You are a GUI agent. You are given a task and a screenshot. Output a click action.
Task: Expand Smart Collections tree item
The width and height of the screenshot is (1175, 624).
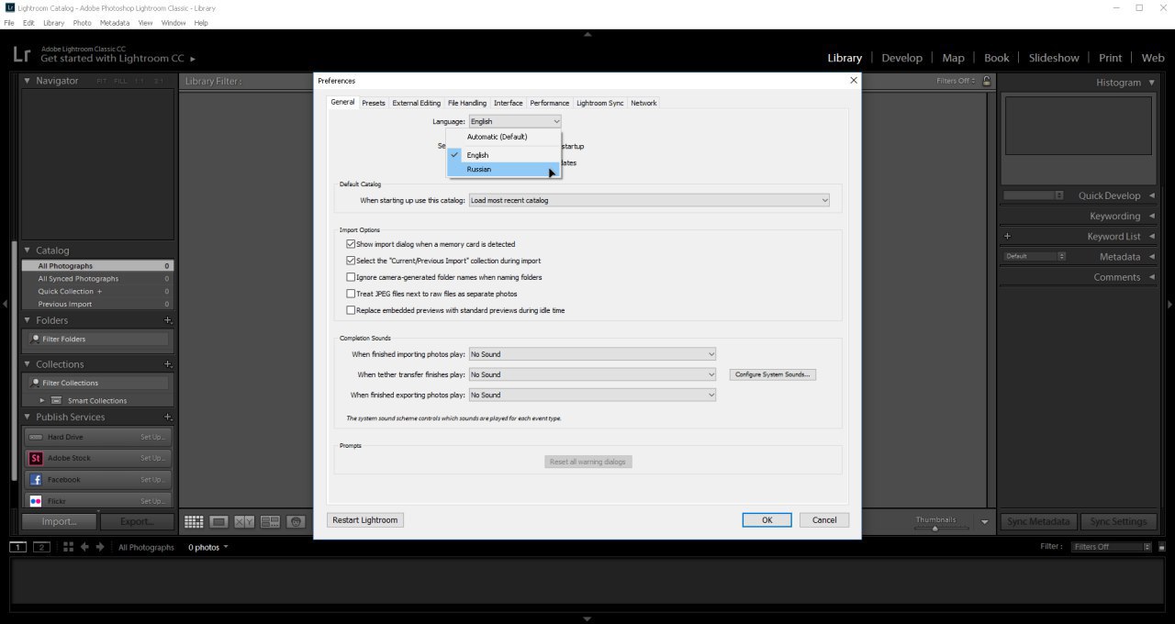[42, 400]
